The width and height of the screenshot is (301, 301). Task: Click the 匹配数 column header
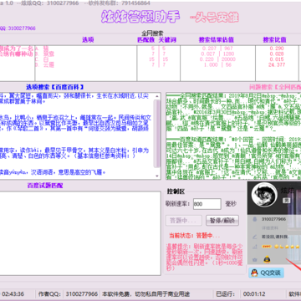pyautogui.click(x=146, y=40)
